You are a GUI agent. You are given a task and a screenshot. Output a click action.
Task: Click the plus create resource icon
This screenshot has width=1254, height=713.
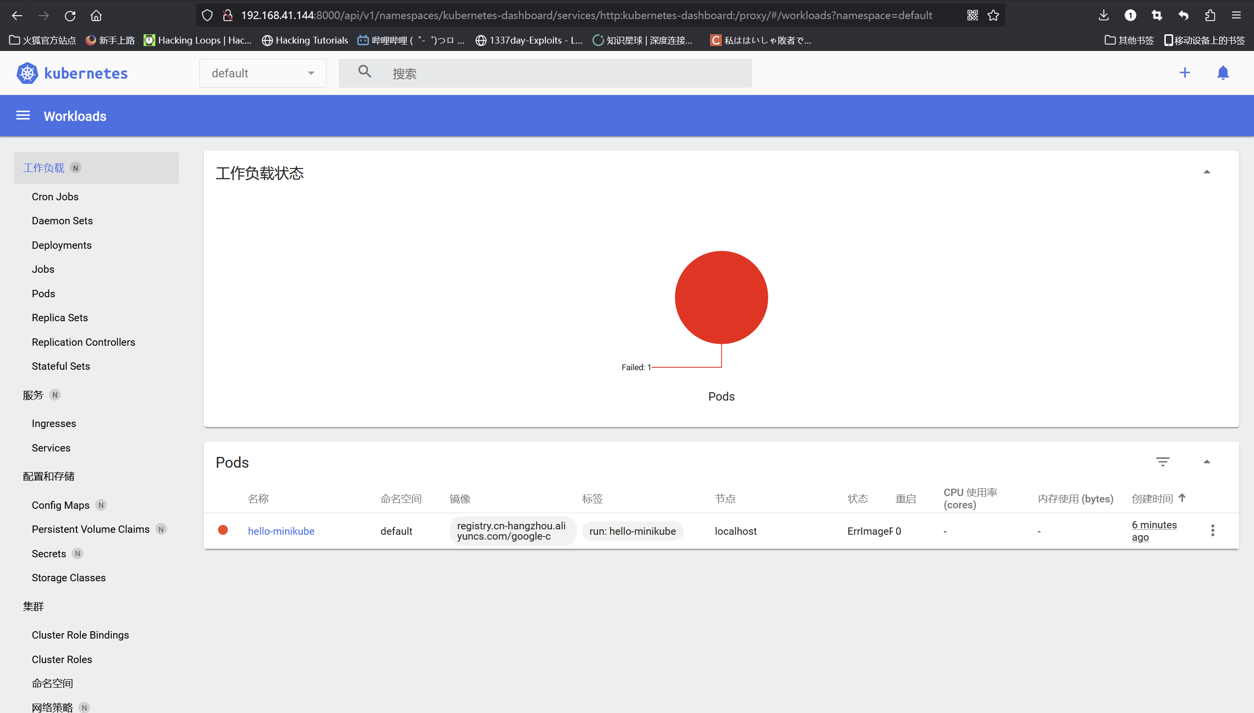click(1184, 73)
